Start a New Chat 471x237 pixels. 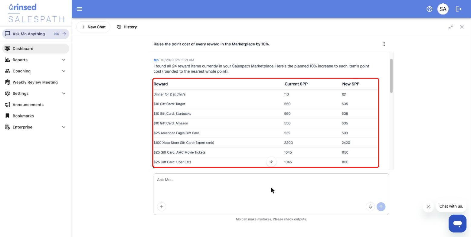93,27
